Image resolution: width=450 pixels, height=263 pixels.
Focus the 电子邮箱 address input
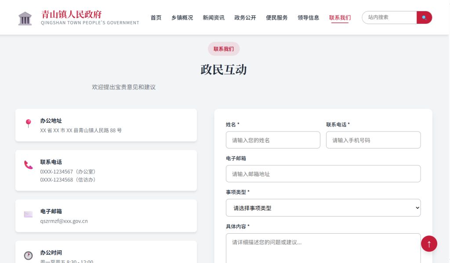point(323,174)
